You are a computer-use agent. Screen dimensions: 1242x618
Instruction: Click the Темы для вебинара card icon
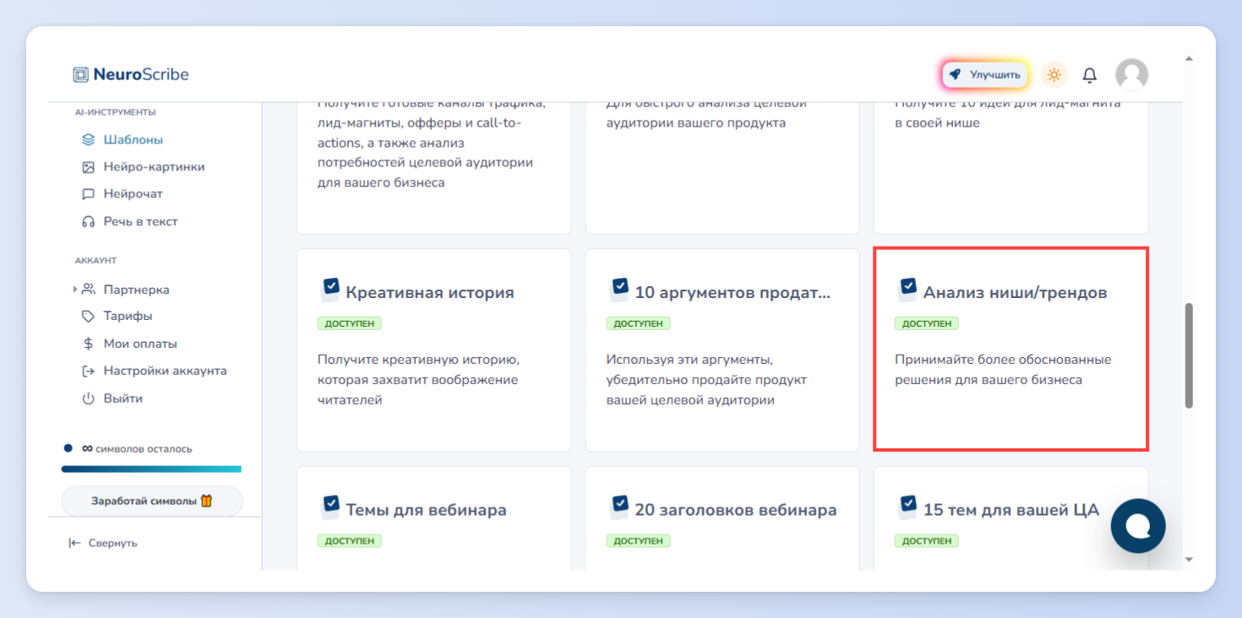click(330, 507)
